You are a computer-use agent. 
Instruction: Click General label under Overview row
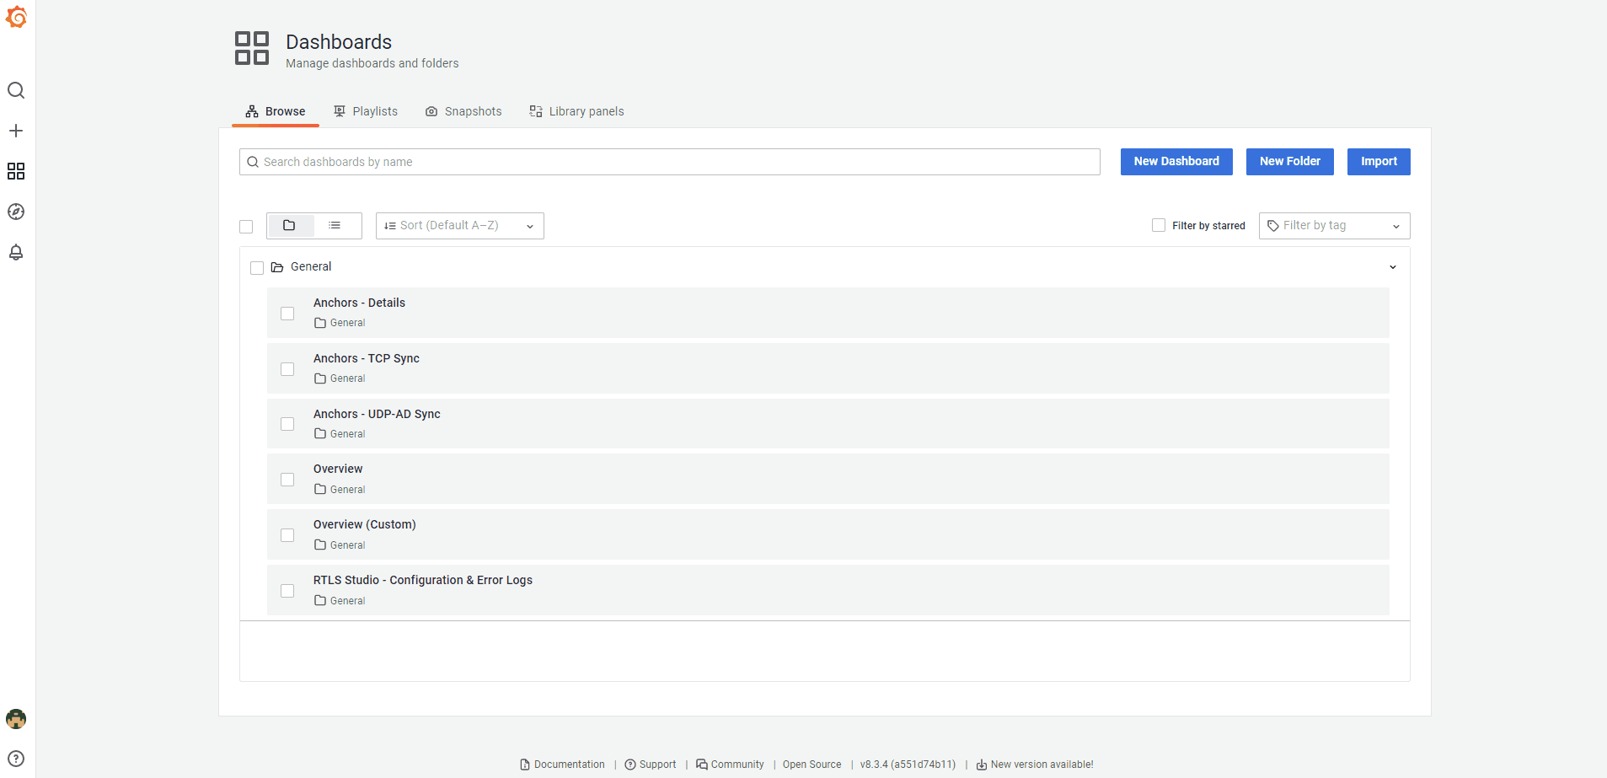click(347, 490)
